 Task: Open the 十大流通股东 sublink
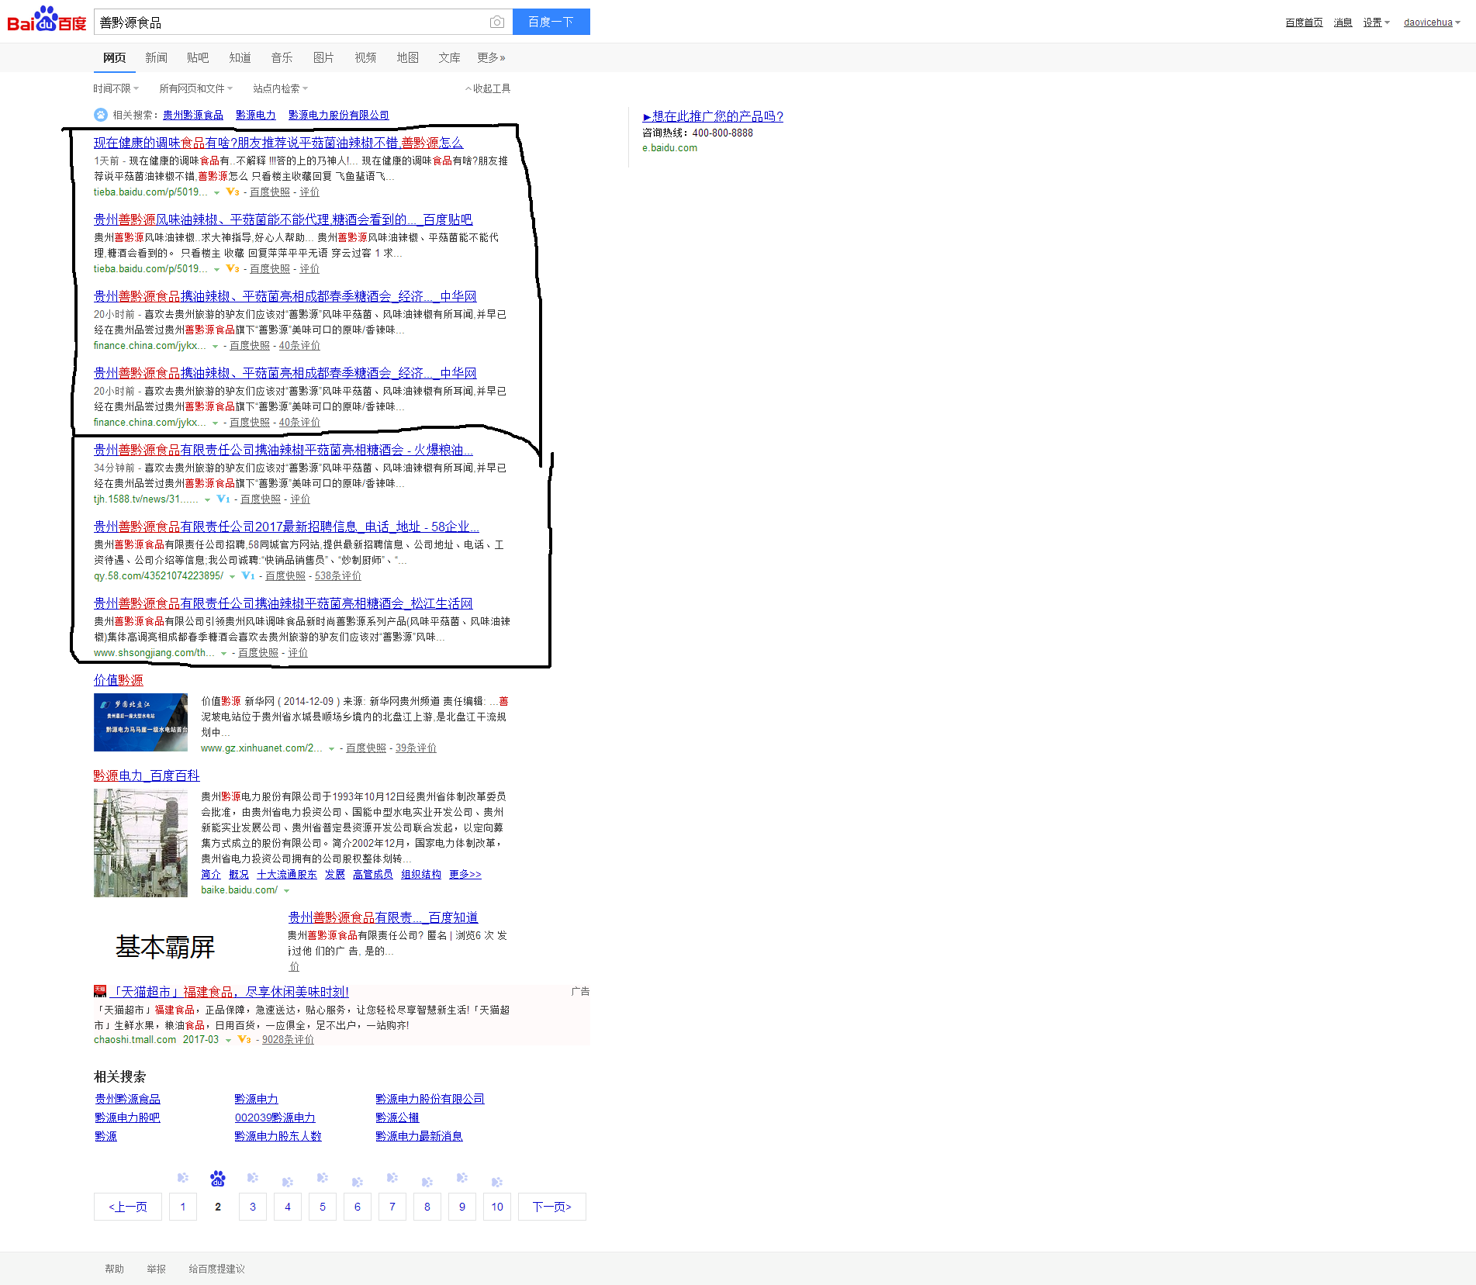coord(287,875)
